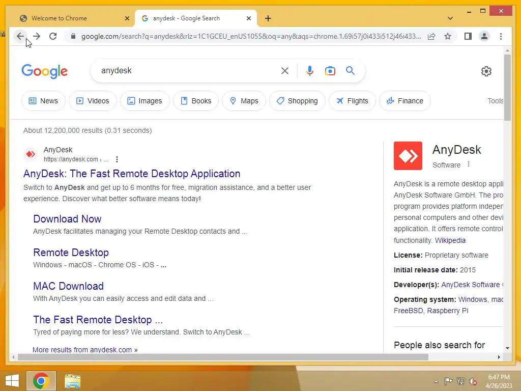Viewport: 521px width, 391px height.
Task: Click the URL address bar
Action: pos(251,36)
